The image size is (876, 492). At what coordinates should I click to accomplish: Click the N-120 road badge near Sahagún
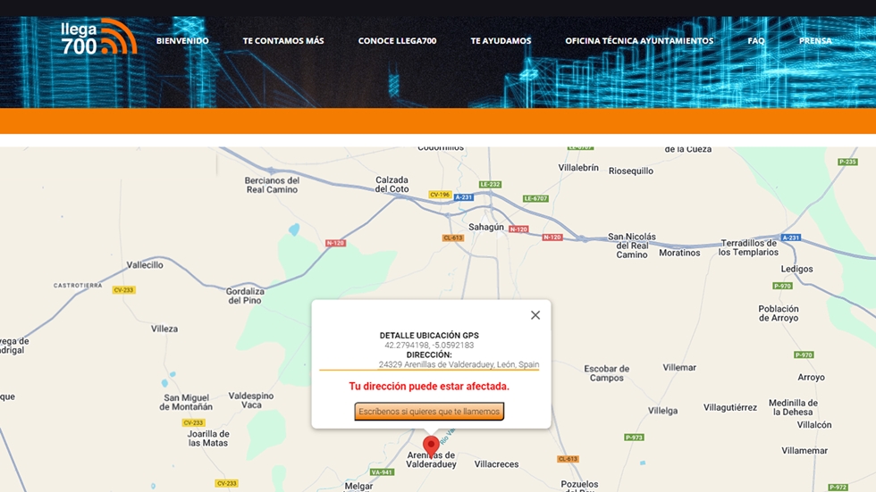518,229
